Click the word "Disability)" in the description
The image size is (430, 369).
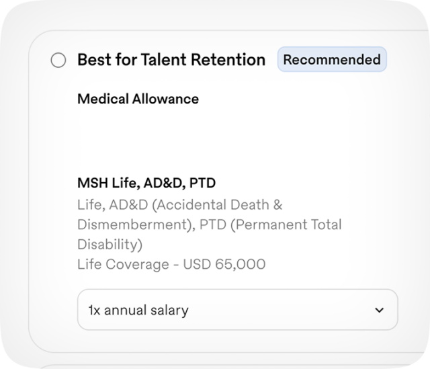click(x=110, y=244)
